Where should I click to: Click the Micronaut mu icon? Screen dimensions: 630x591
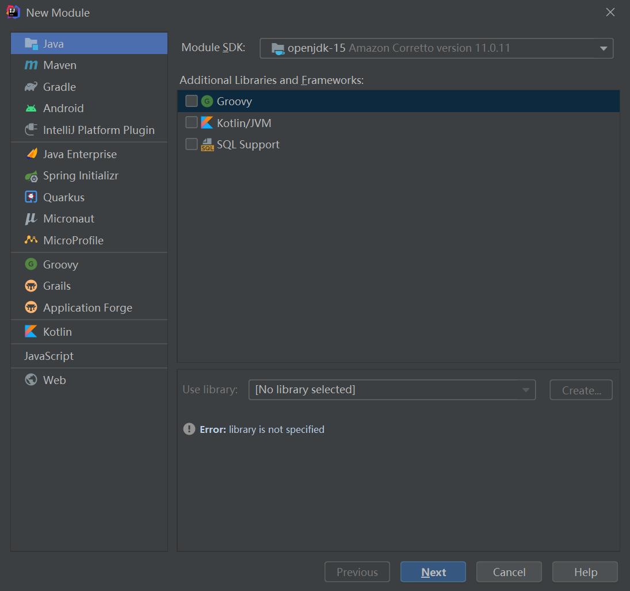pyautogui.click(x=31, y=219)
